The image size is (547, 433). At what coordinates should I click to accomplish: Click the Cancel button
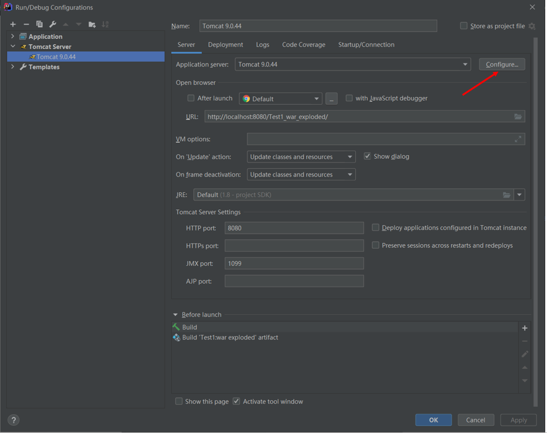[x=476, y=420]
